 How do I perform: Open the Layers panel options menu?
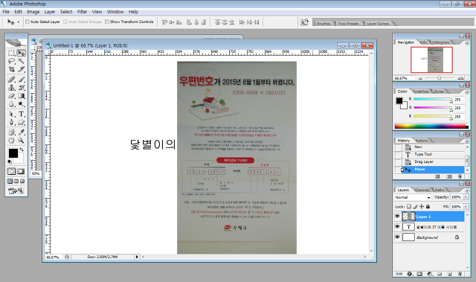467,190
